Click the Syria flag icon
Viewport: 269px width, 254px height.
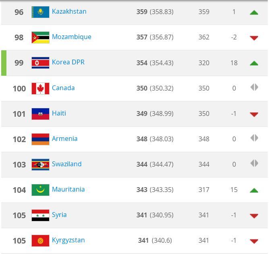(41, 215)
